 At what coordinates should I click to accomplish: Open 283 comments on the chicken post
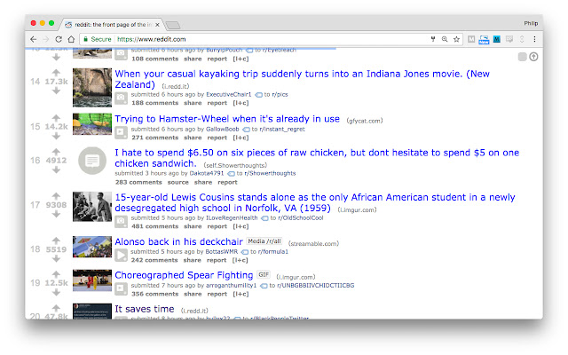[138, 182]
